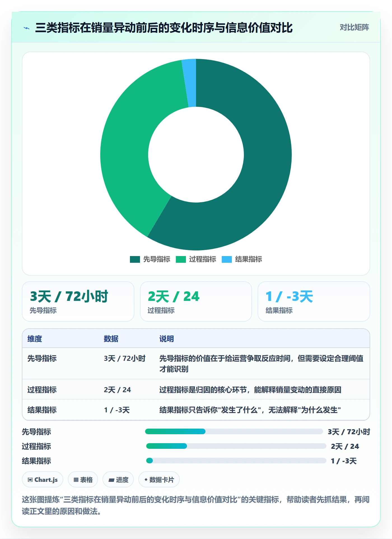Screen dimensions: 392x539
Task: Click the square icon in Chart.js chip
Action: point(30,480)
